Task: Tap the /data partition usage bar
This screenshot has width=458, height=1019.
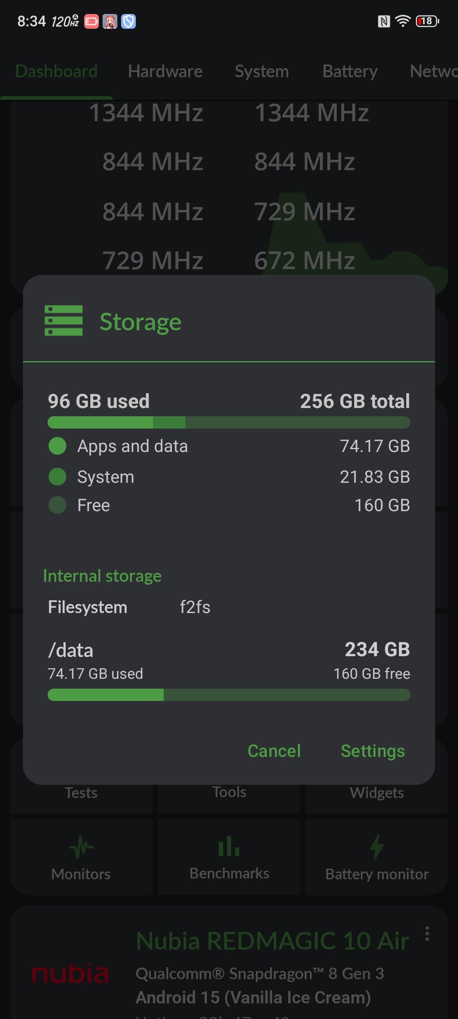Action: tap(229, 695)
